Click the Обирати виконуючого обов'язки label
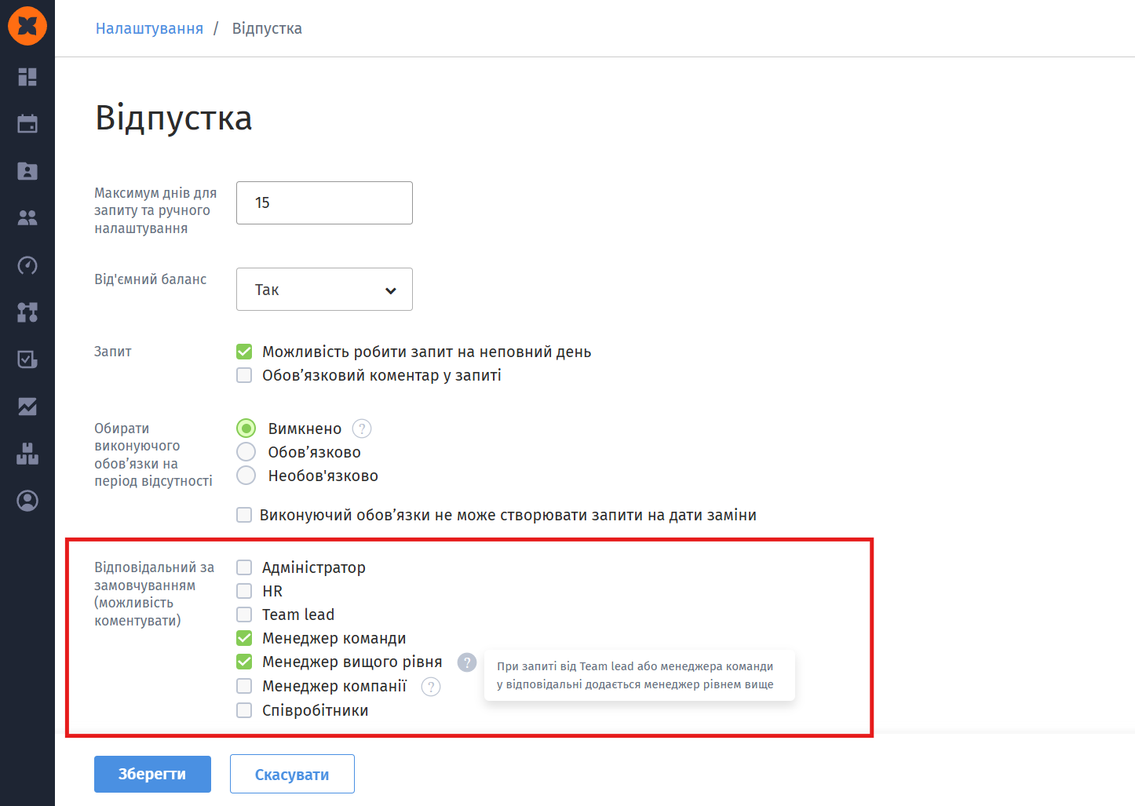 pyautogui.click(x=154, y=454)
